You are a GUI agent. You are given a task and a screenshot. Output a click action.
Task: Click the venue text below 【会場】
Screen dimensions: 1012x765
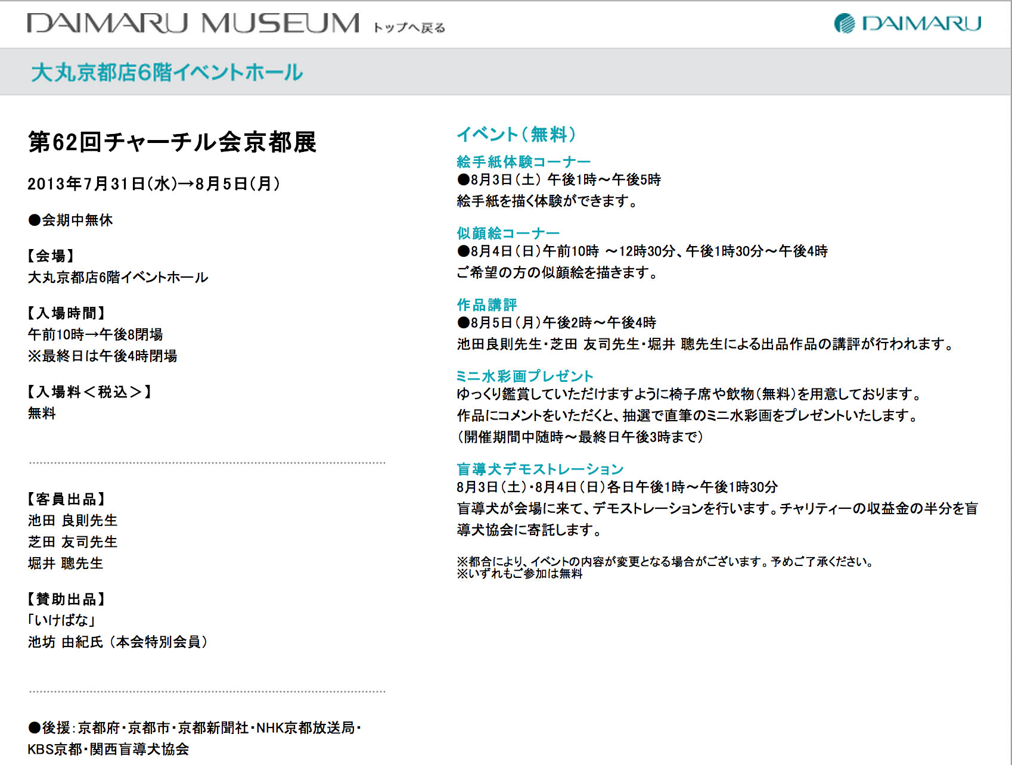coord(118,277)
